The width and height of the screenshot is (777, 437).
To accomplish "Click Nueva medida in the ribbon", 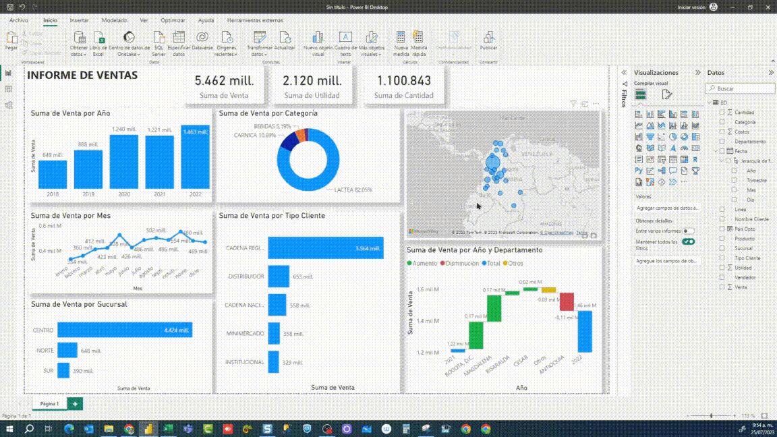I will point(401,42).
